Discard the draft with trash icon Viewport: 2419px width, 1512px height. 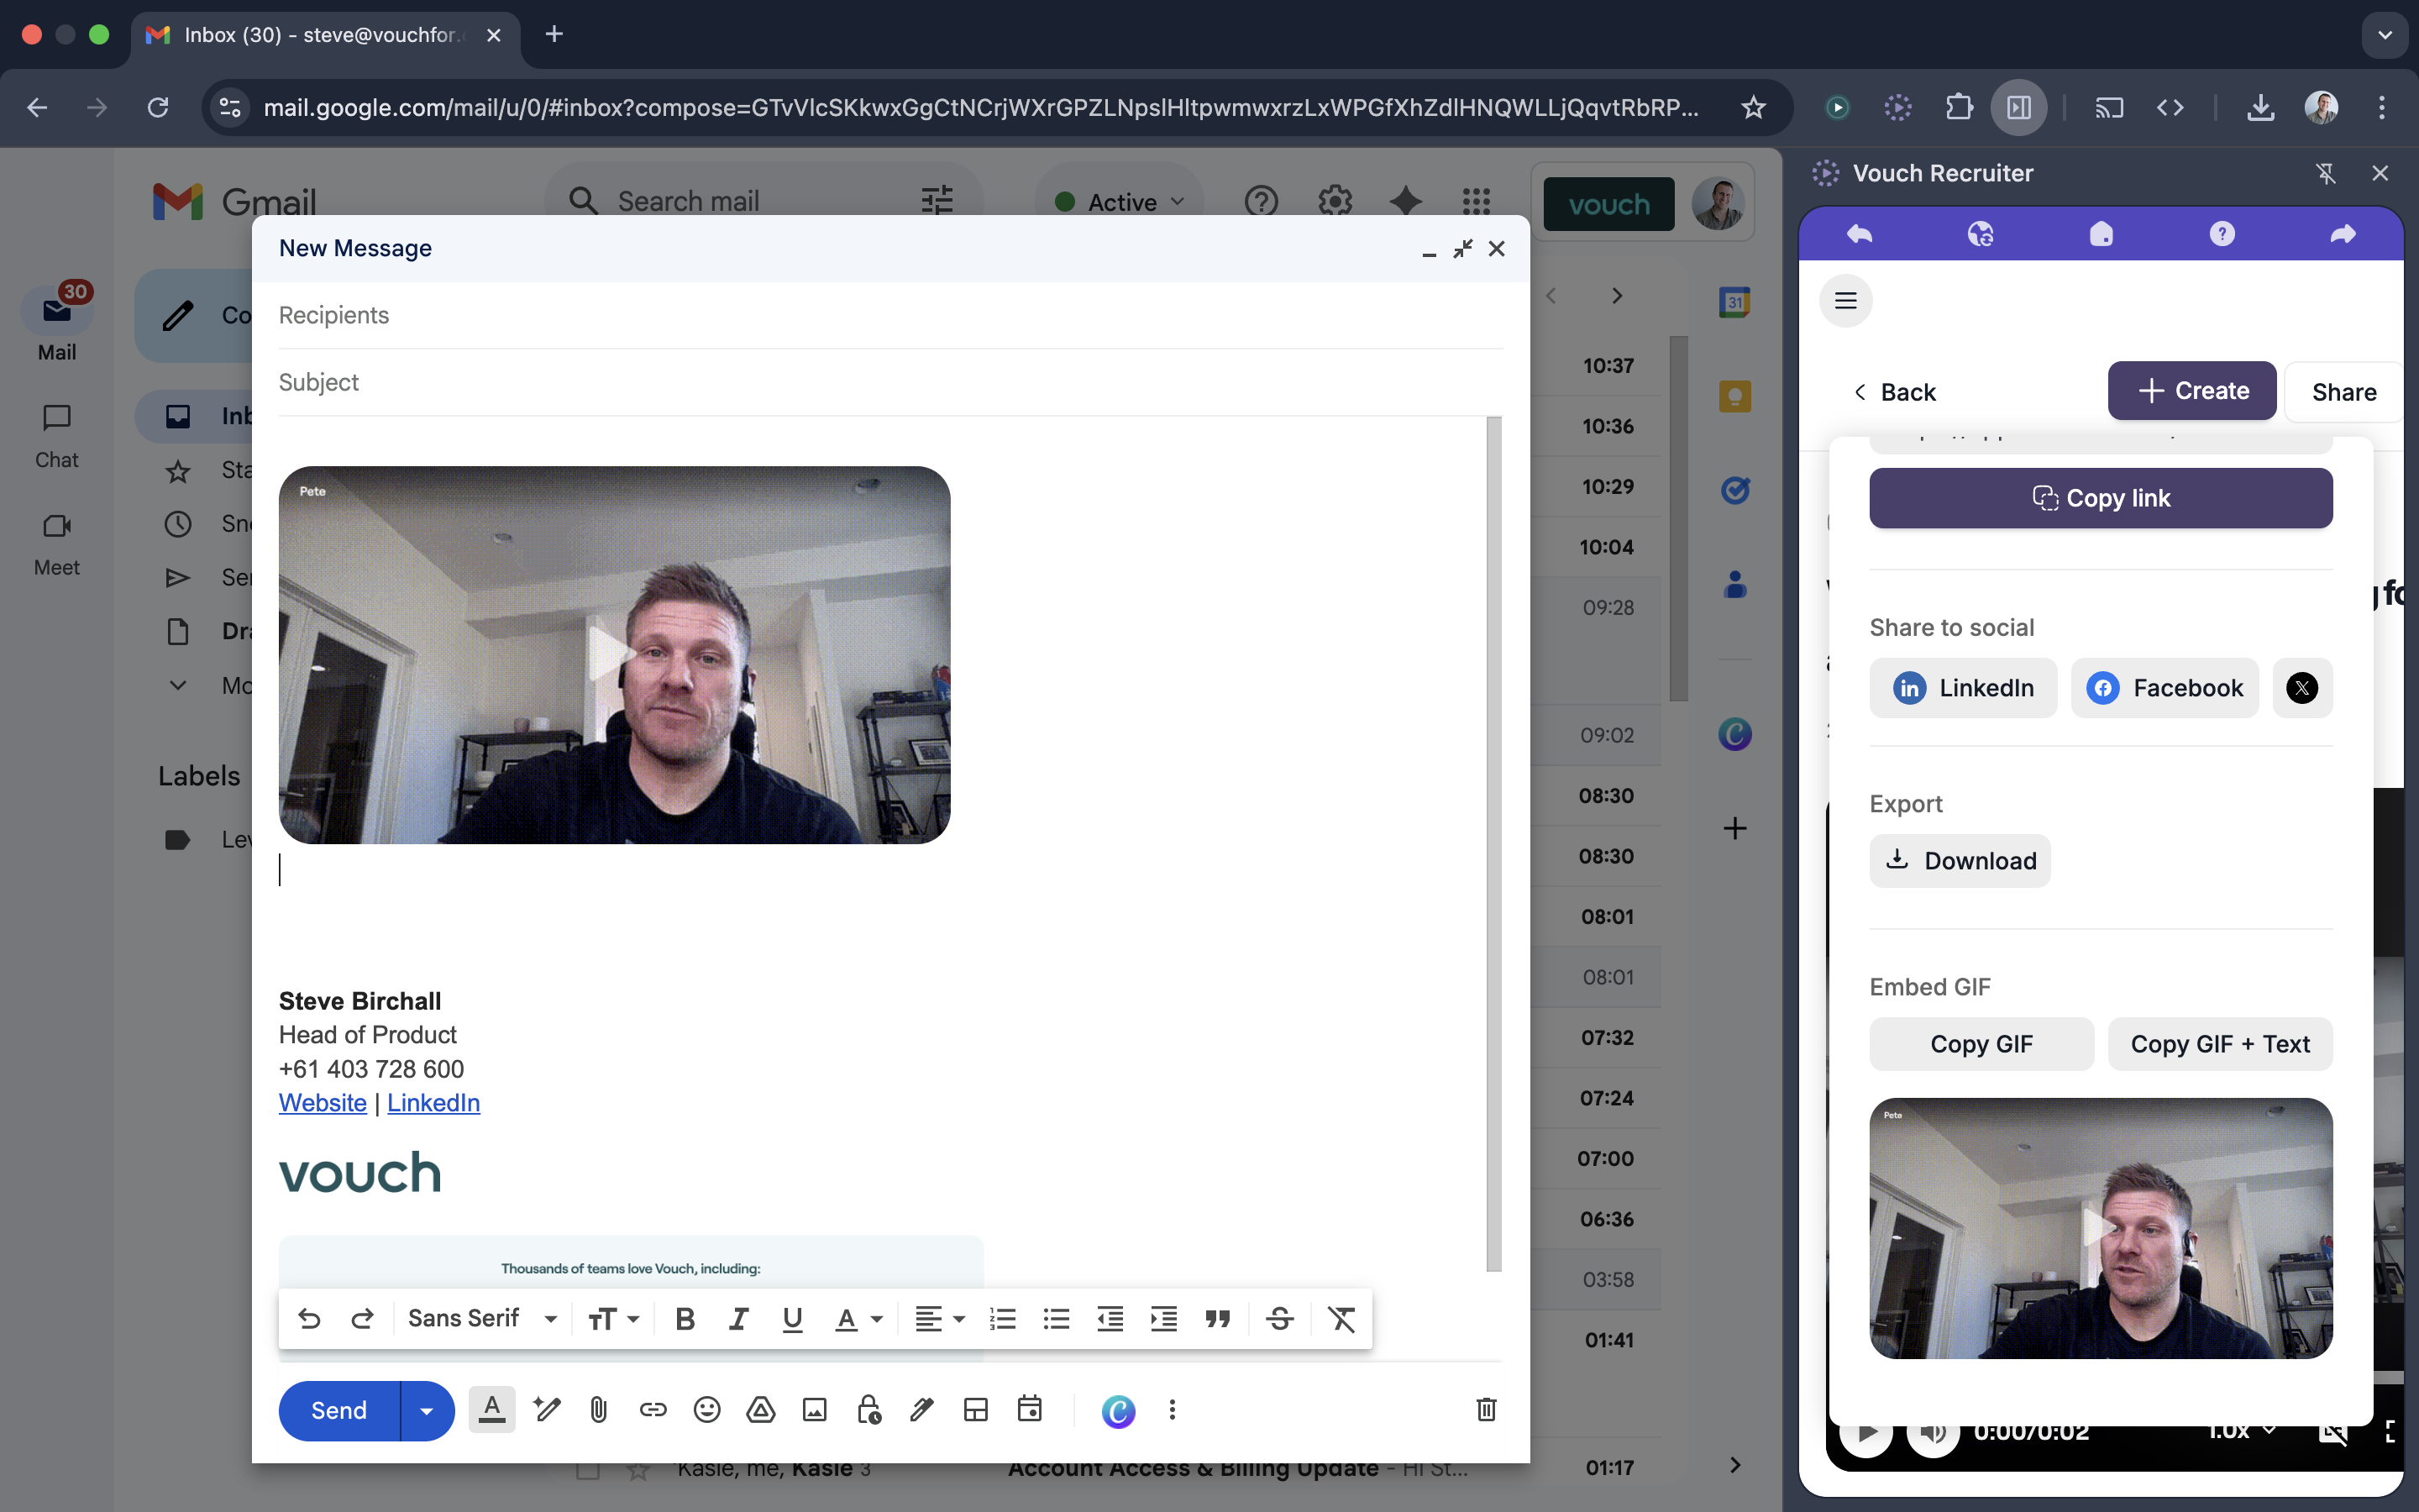coord(1487,1410)
